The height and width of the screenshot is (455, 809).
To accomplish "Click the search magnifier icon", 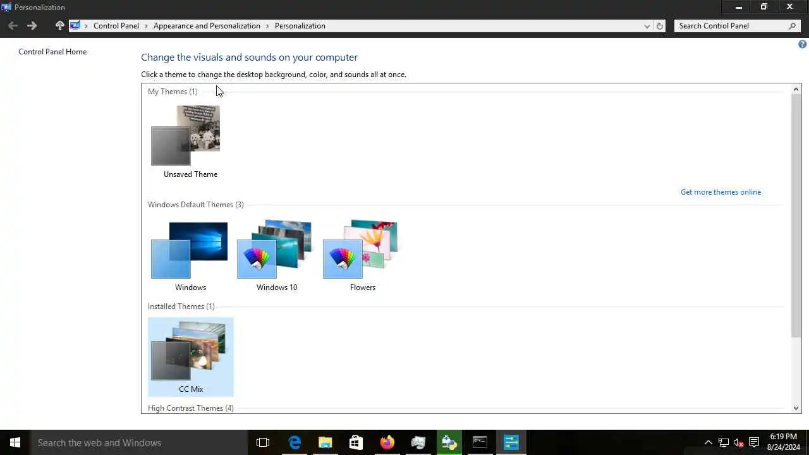I will (793, 26).
